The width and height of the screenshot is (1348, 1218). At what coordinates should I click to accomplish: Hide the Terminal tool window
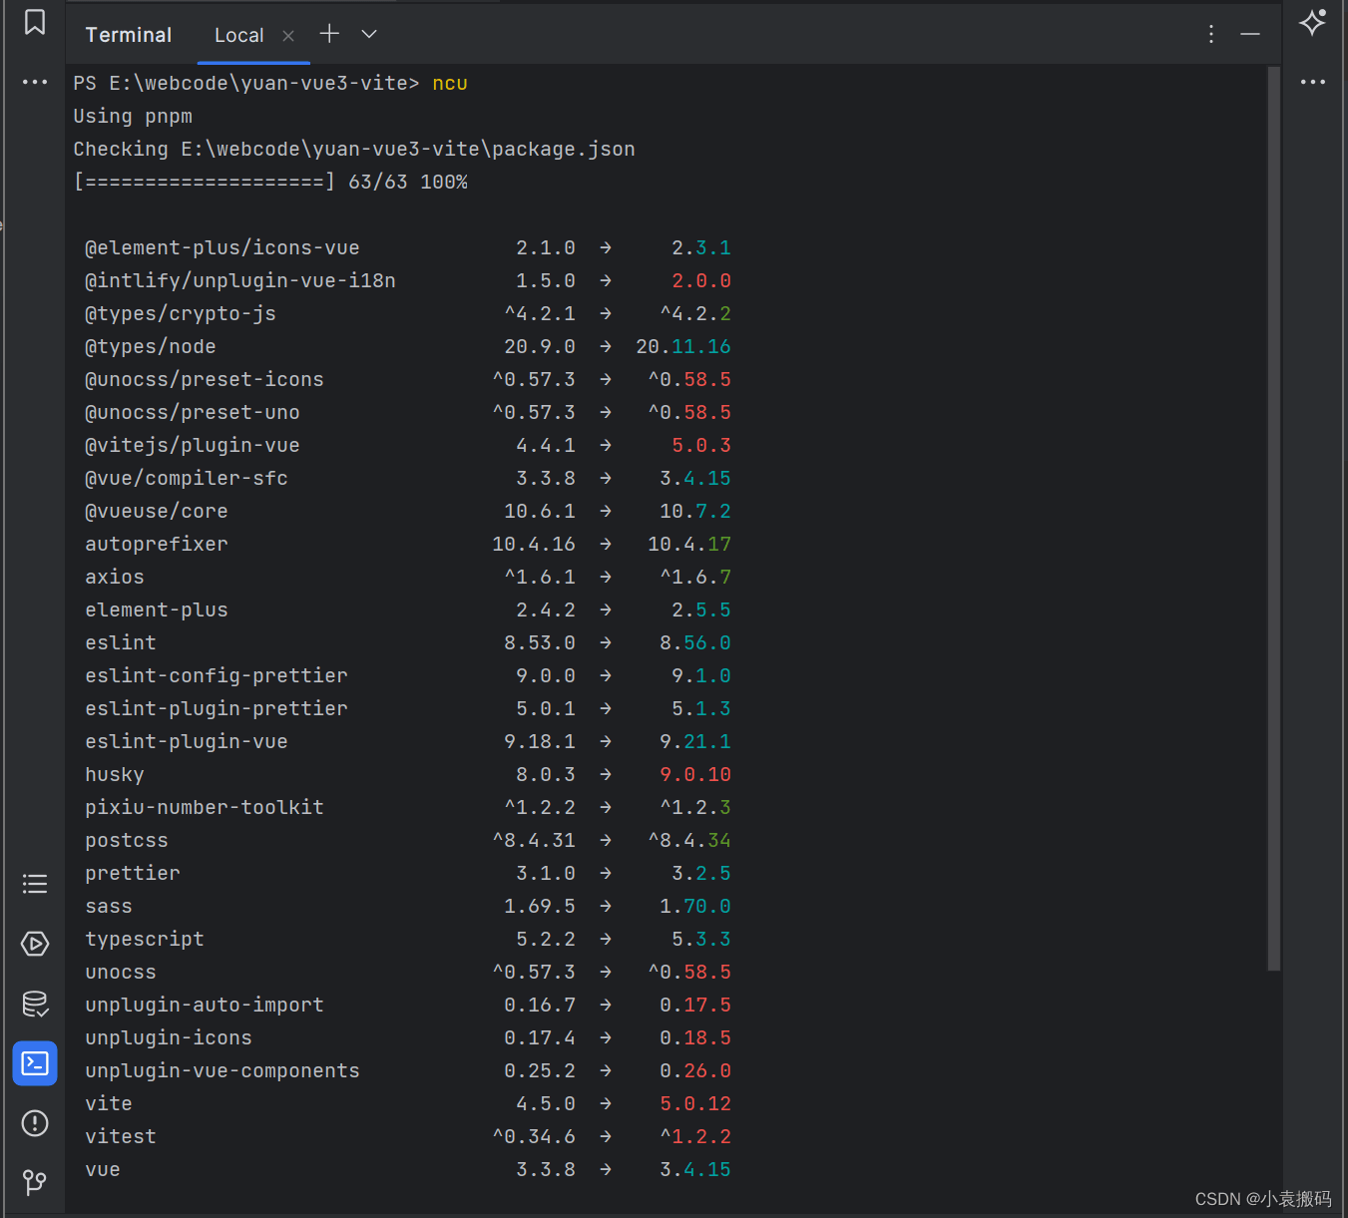[1250, 34]
